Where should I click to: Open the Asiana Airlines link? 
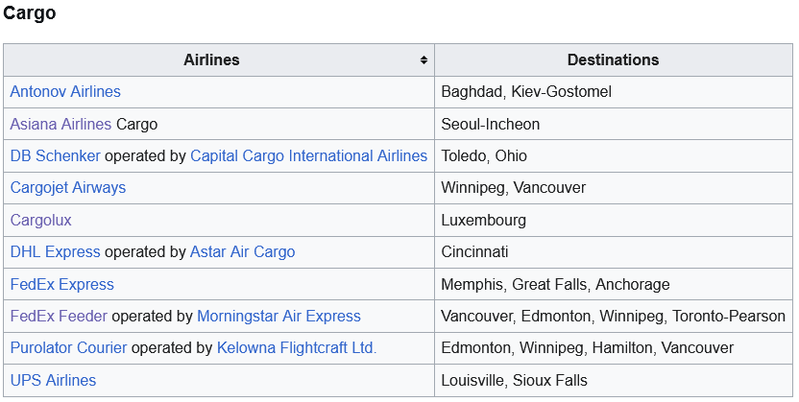[x=61, y=124]
